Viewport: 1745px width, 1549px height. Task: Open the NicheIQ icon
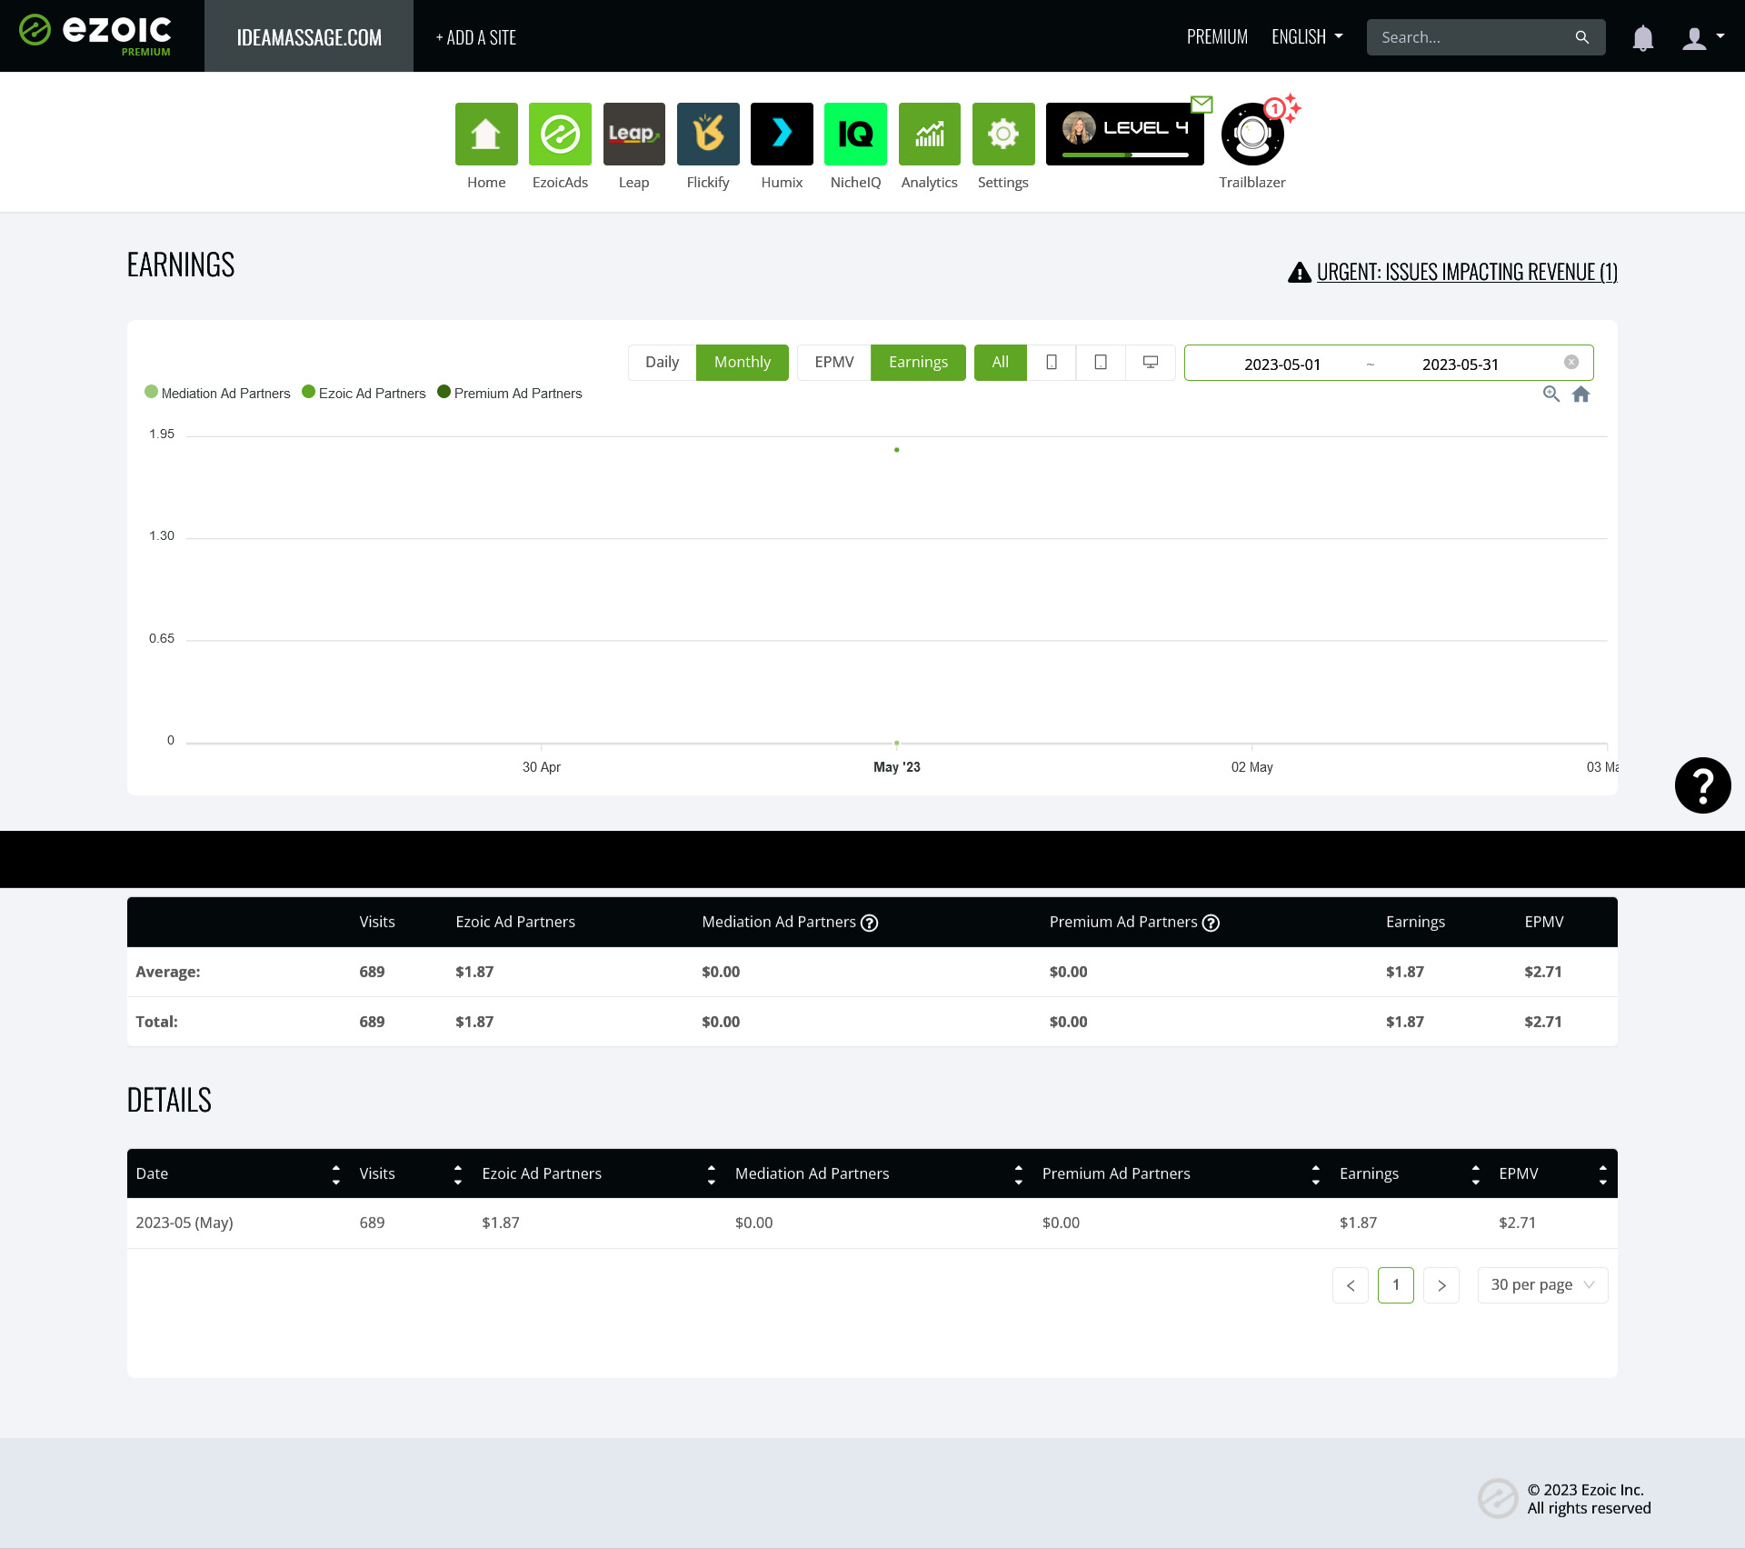[x=855, y=134]
